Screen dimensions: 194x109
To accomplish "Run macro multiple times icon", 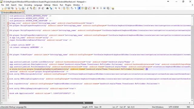I will click(105, 8).
